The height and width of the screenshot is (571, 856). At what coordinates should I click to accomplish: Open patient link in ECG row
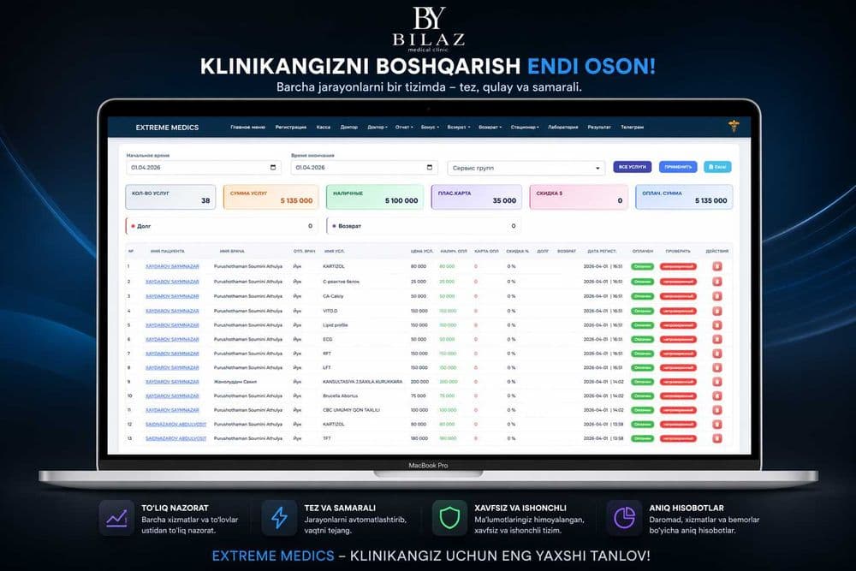point(172,340)
